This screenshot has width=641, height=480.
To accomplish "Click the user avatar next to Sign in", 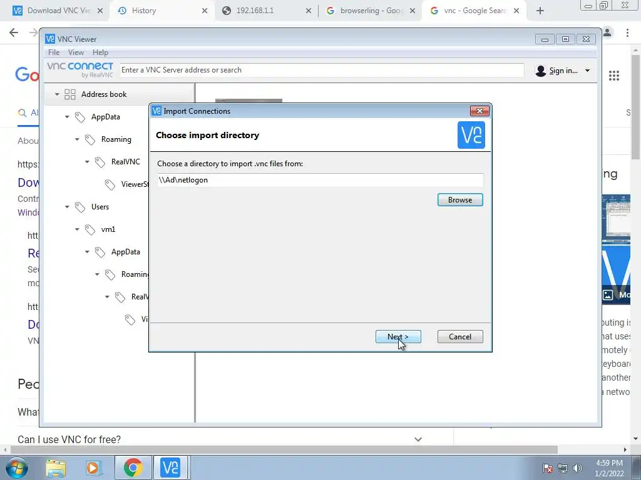I will click(x=541, y=71).
